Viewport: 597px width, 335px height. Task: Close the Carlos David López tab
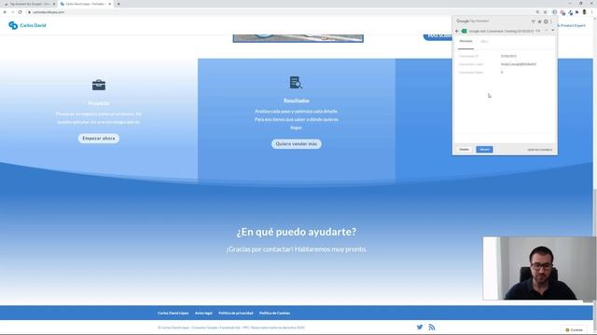tap(110, 4)
